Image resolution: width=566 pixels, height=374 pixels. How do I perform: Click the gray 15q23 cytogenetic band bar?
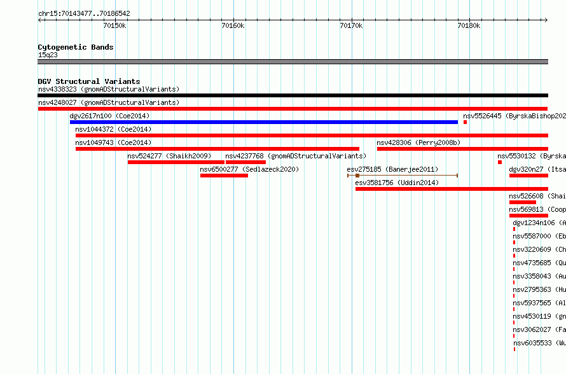pyautogui.click(x=293, y=62)
